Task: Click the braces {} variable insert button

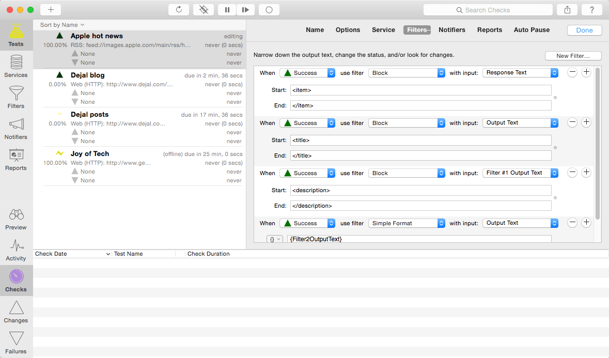Action: point(275,239)
